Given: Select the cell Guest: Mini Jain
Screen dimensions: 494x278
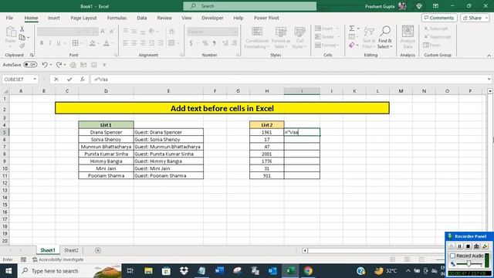Looking at the screenshot, I should click(x=168, y=168).
